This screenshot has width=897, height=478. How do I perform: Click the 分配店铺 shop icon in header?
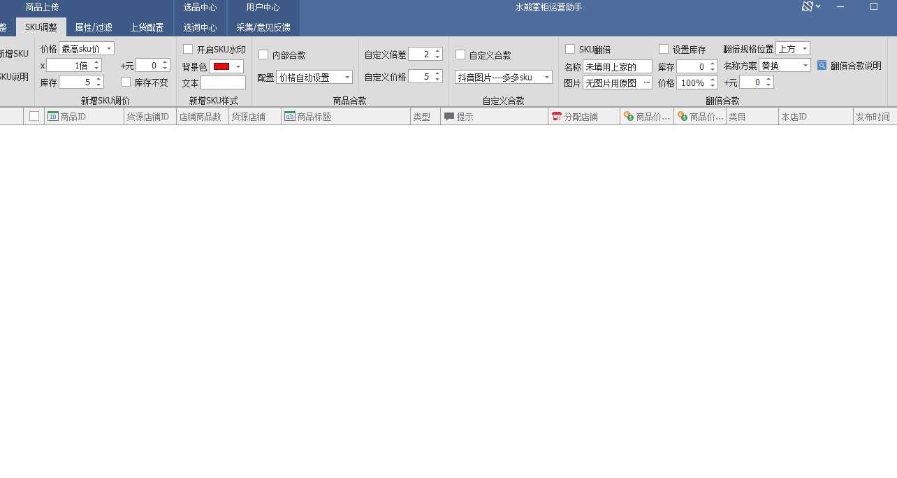coord(556,117)
